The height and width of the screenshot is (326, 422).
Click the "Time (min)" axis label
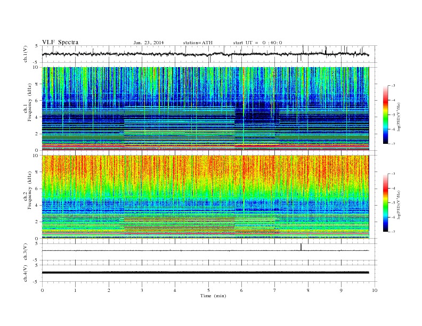(x=213, y=296)
